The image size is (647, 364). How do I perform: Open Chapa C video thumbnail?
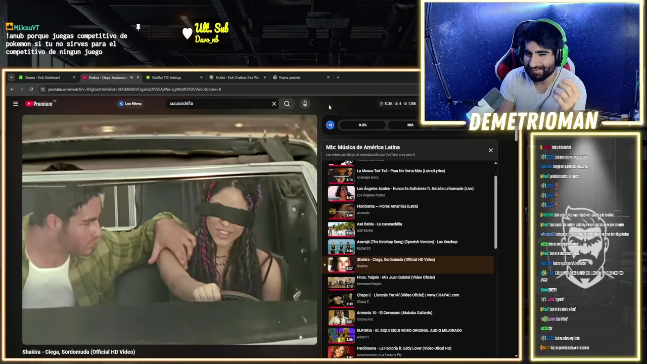tap(341, 299)
